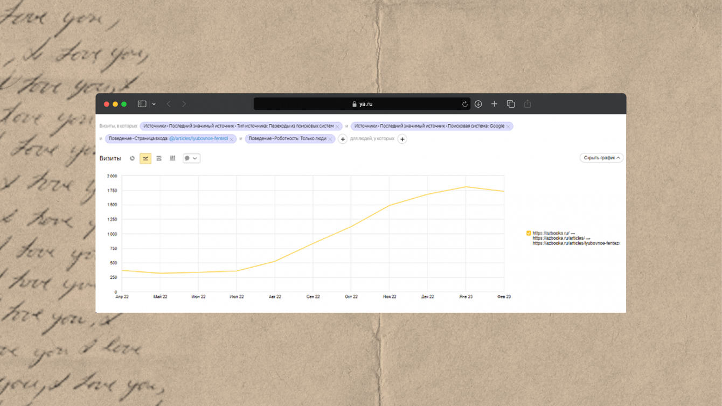Click the Safari share icon

[x=527, y=104]
